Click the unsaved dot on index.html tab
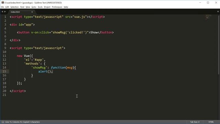 (x=32, y=12)
